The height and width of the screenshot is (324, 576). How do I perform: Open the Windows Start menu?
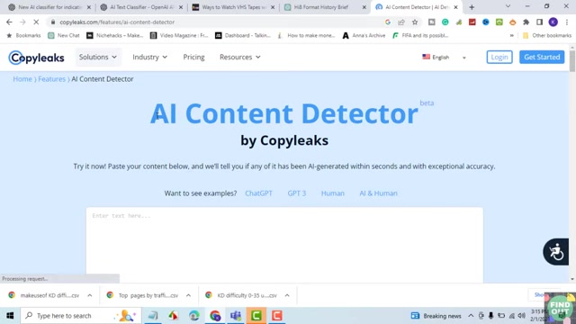tap(10, 316)
